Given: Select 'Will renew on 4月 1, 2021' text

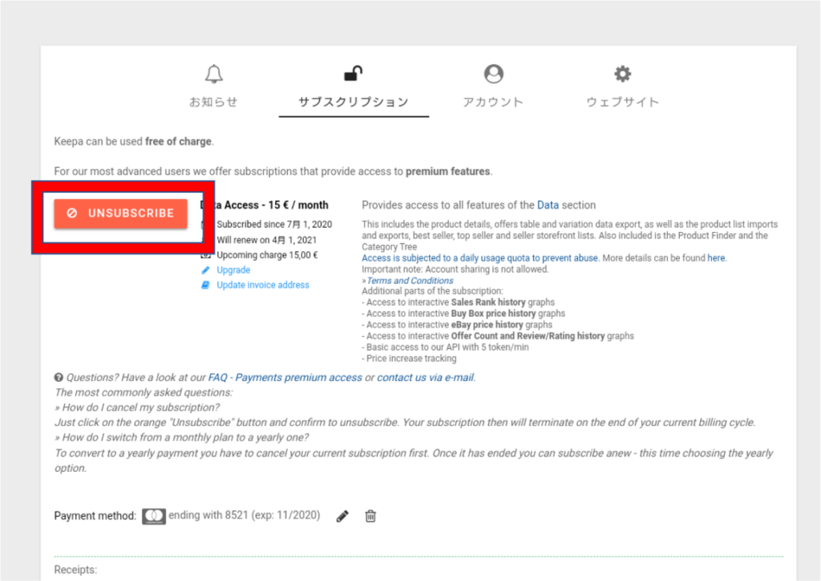Looking at the screenshot, I should click(x=266, y=240).
